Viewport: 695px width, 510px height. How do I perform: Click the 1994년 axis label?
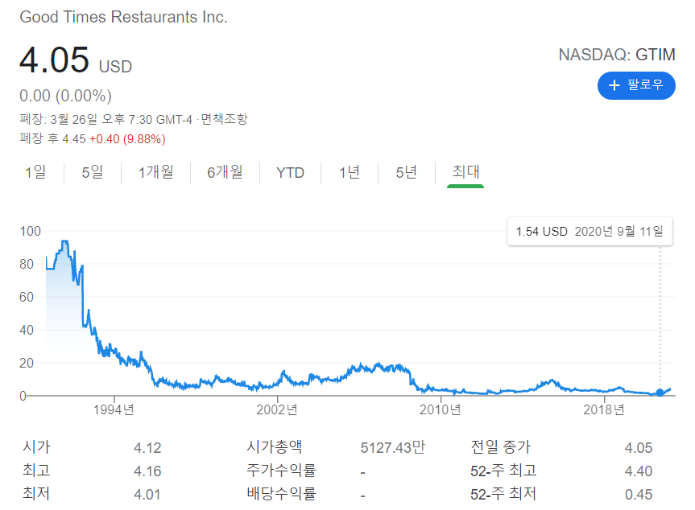pos(114,409)
